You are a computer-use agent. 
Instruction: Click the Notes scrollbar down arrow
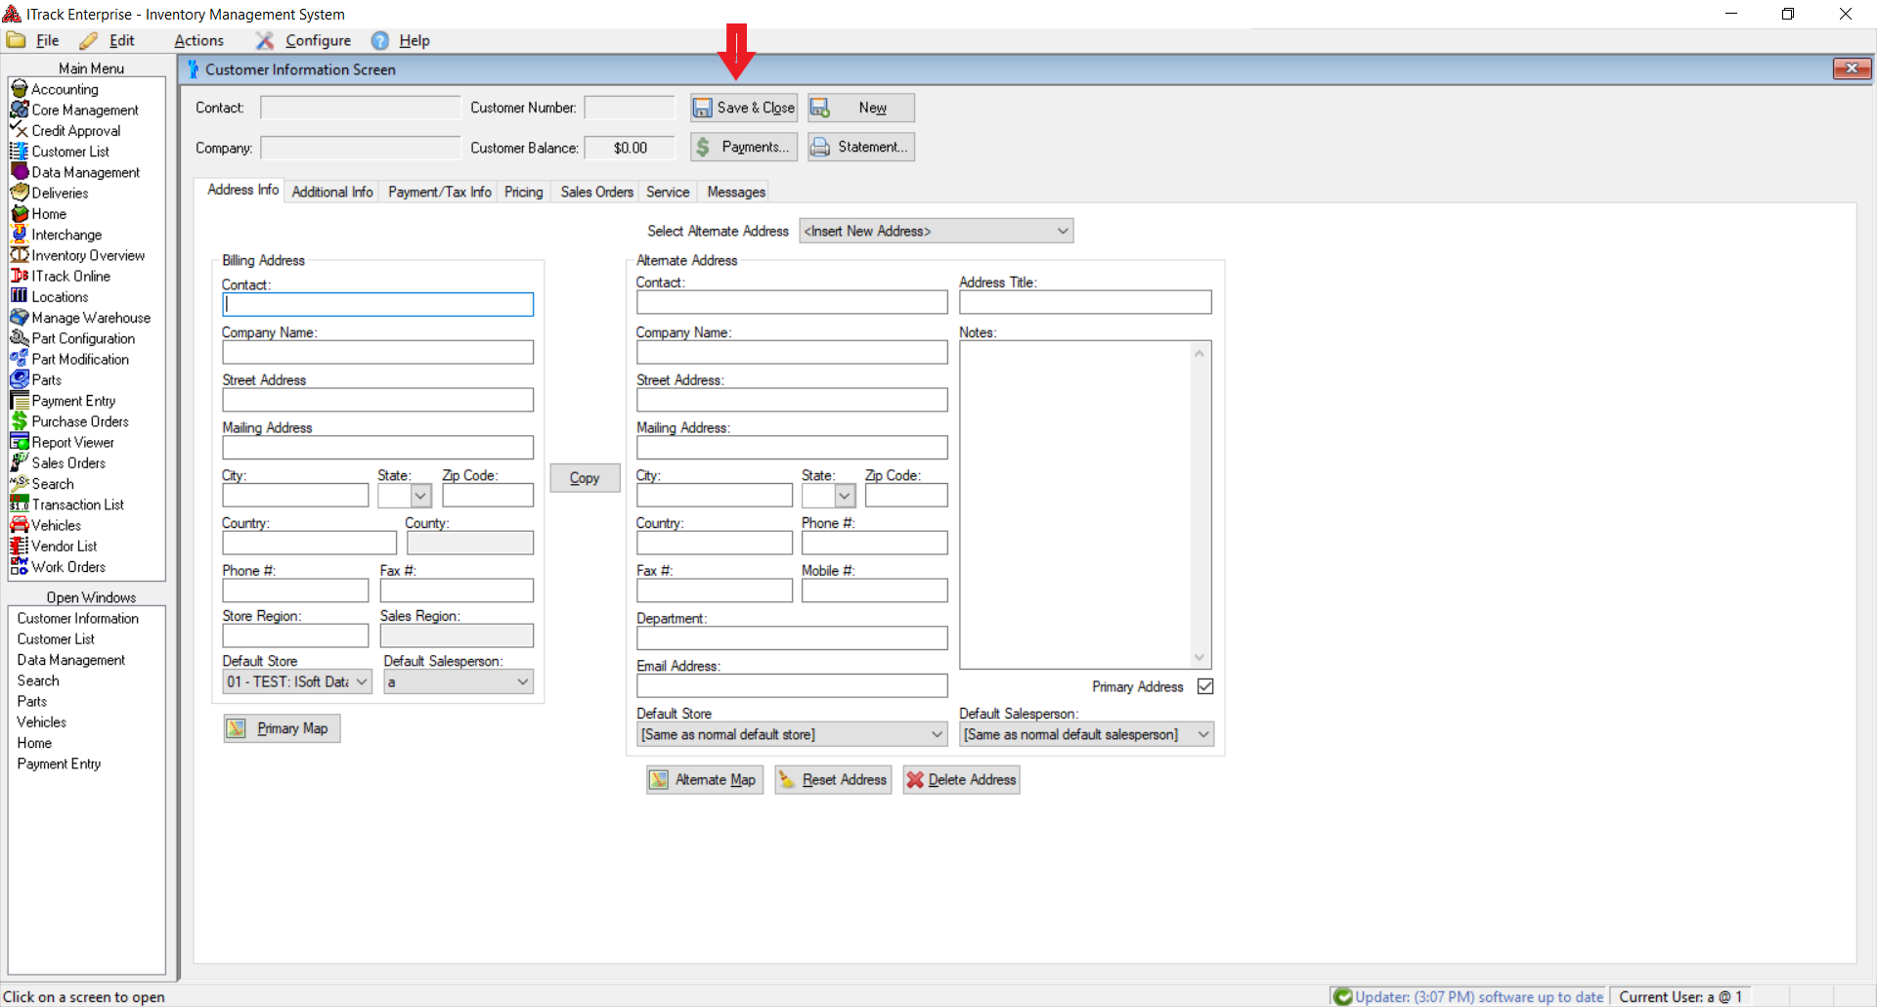tap(1200, 658)
